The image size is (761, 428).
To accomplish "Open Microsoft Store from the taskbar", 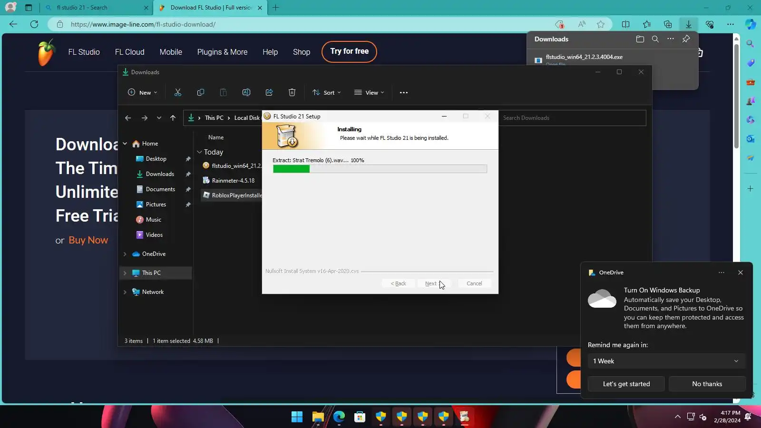I will [360, 417].
